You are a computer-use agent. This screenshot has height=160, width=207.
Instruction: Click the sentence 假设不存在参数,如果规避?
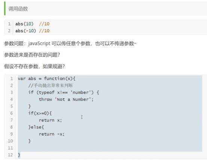(34, 66)
